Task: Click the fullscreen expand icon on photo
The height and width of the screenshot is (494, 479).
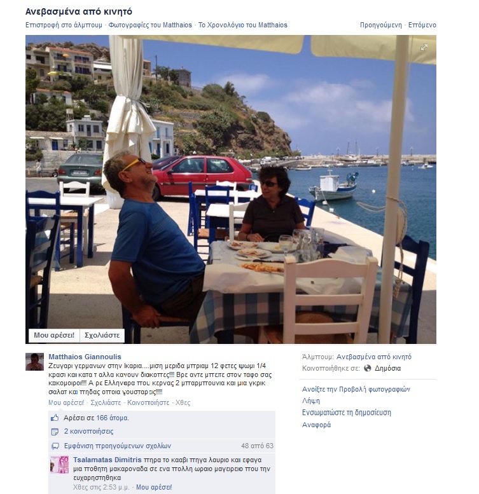Action: click(424, 47)
